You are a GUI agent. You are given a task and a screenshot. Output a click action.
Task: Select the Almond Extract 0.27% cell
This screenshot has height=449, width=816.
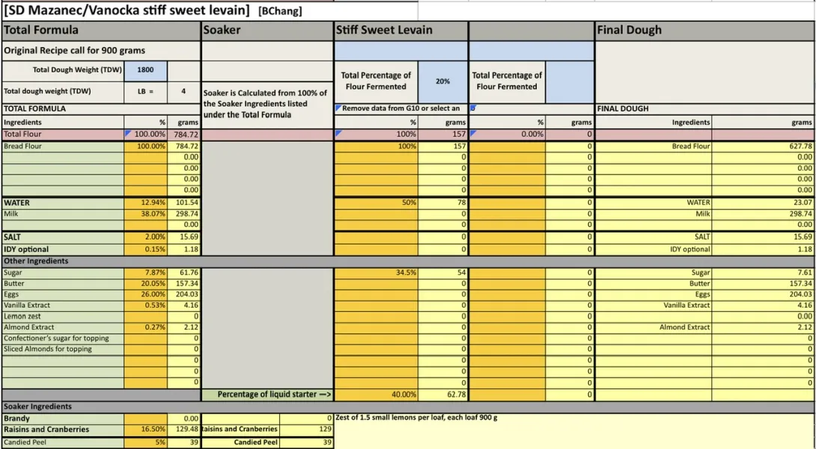tap(146, 327)
